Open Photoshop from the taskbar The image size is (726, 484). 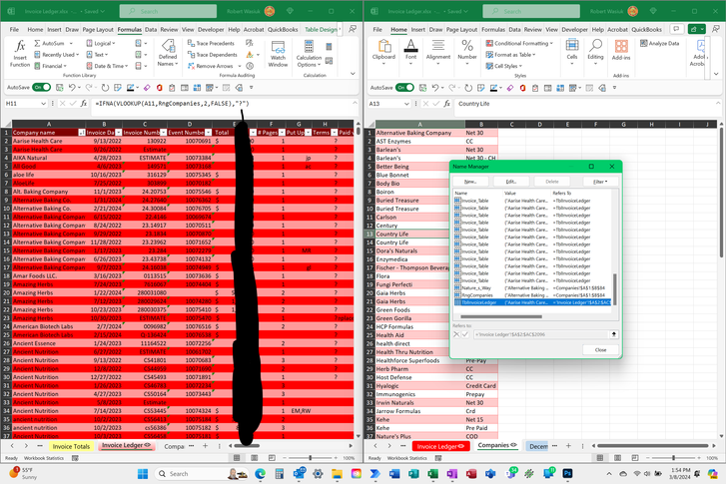point(567,473)
